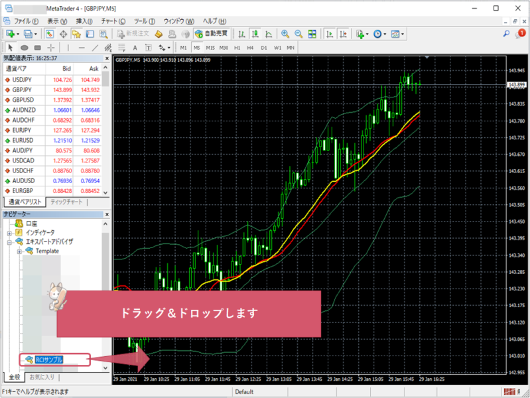Viewport: 530px width, 398px height.
Task: Open the 挿入 menu
Action: click(x=84, y=21)
